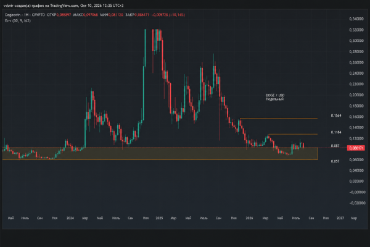The height and width of the screenshot is (247, 370).
Task: Click the 0,020000 price axis label
Action: click(356, 181)
